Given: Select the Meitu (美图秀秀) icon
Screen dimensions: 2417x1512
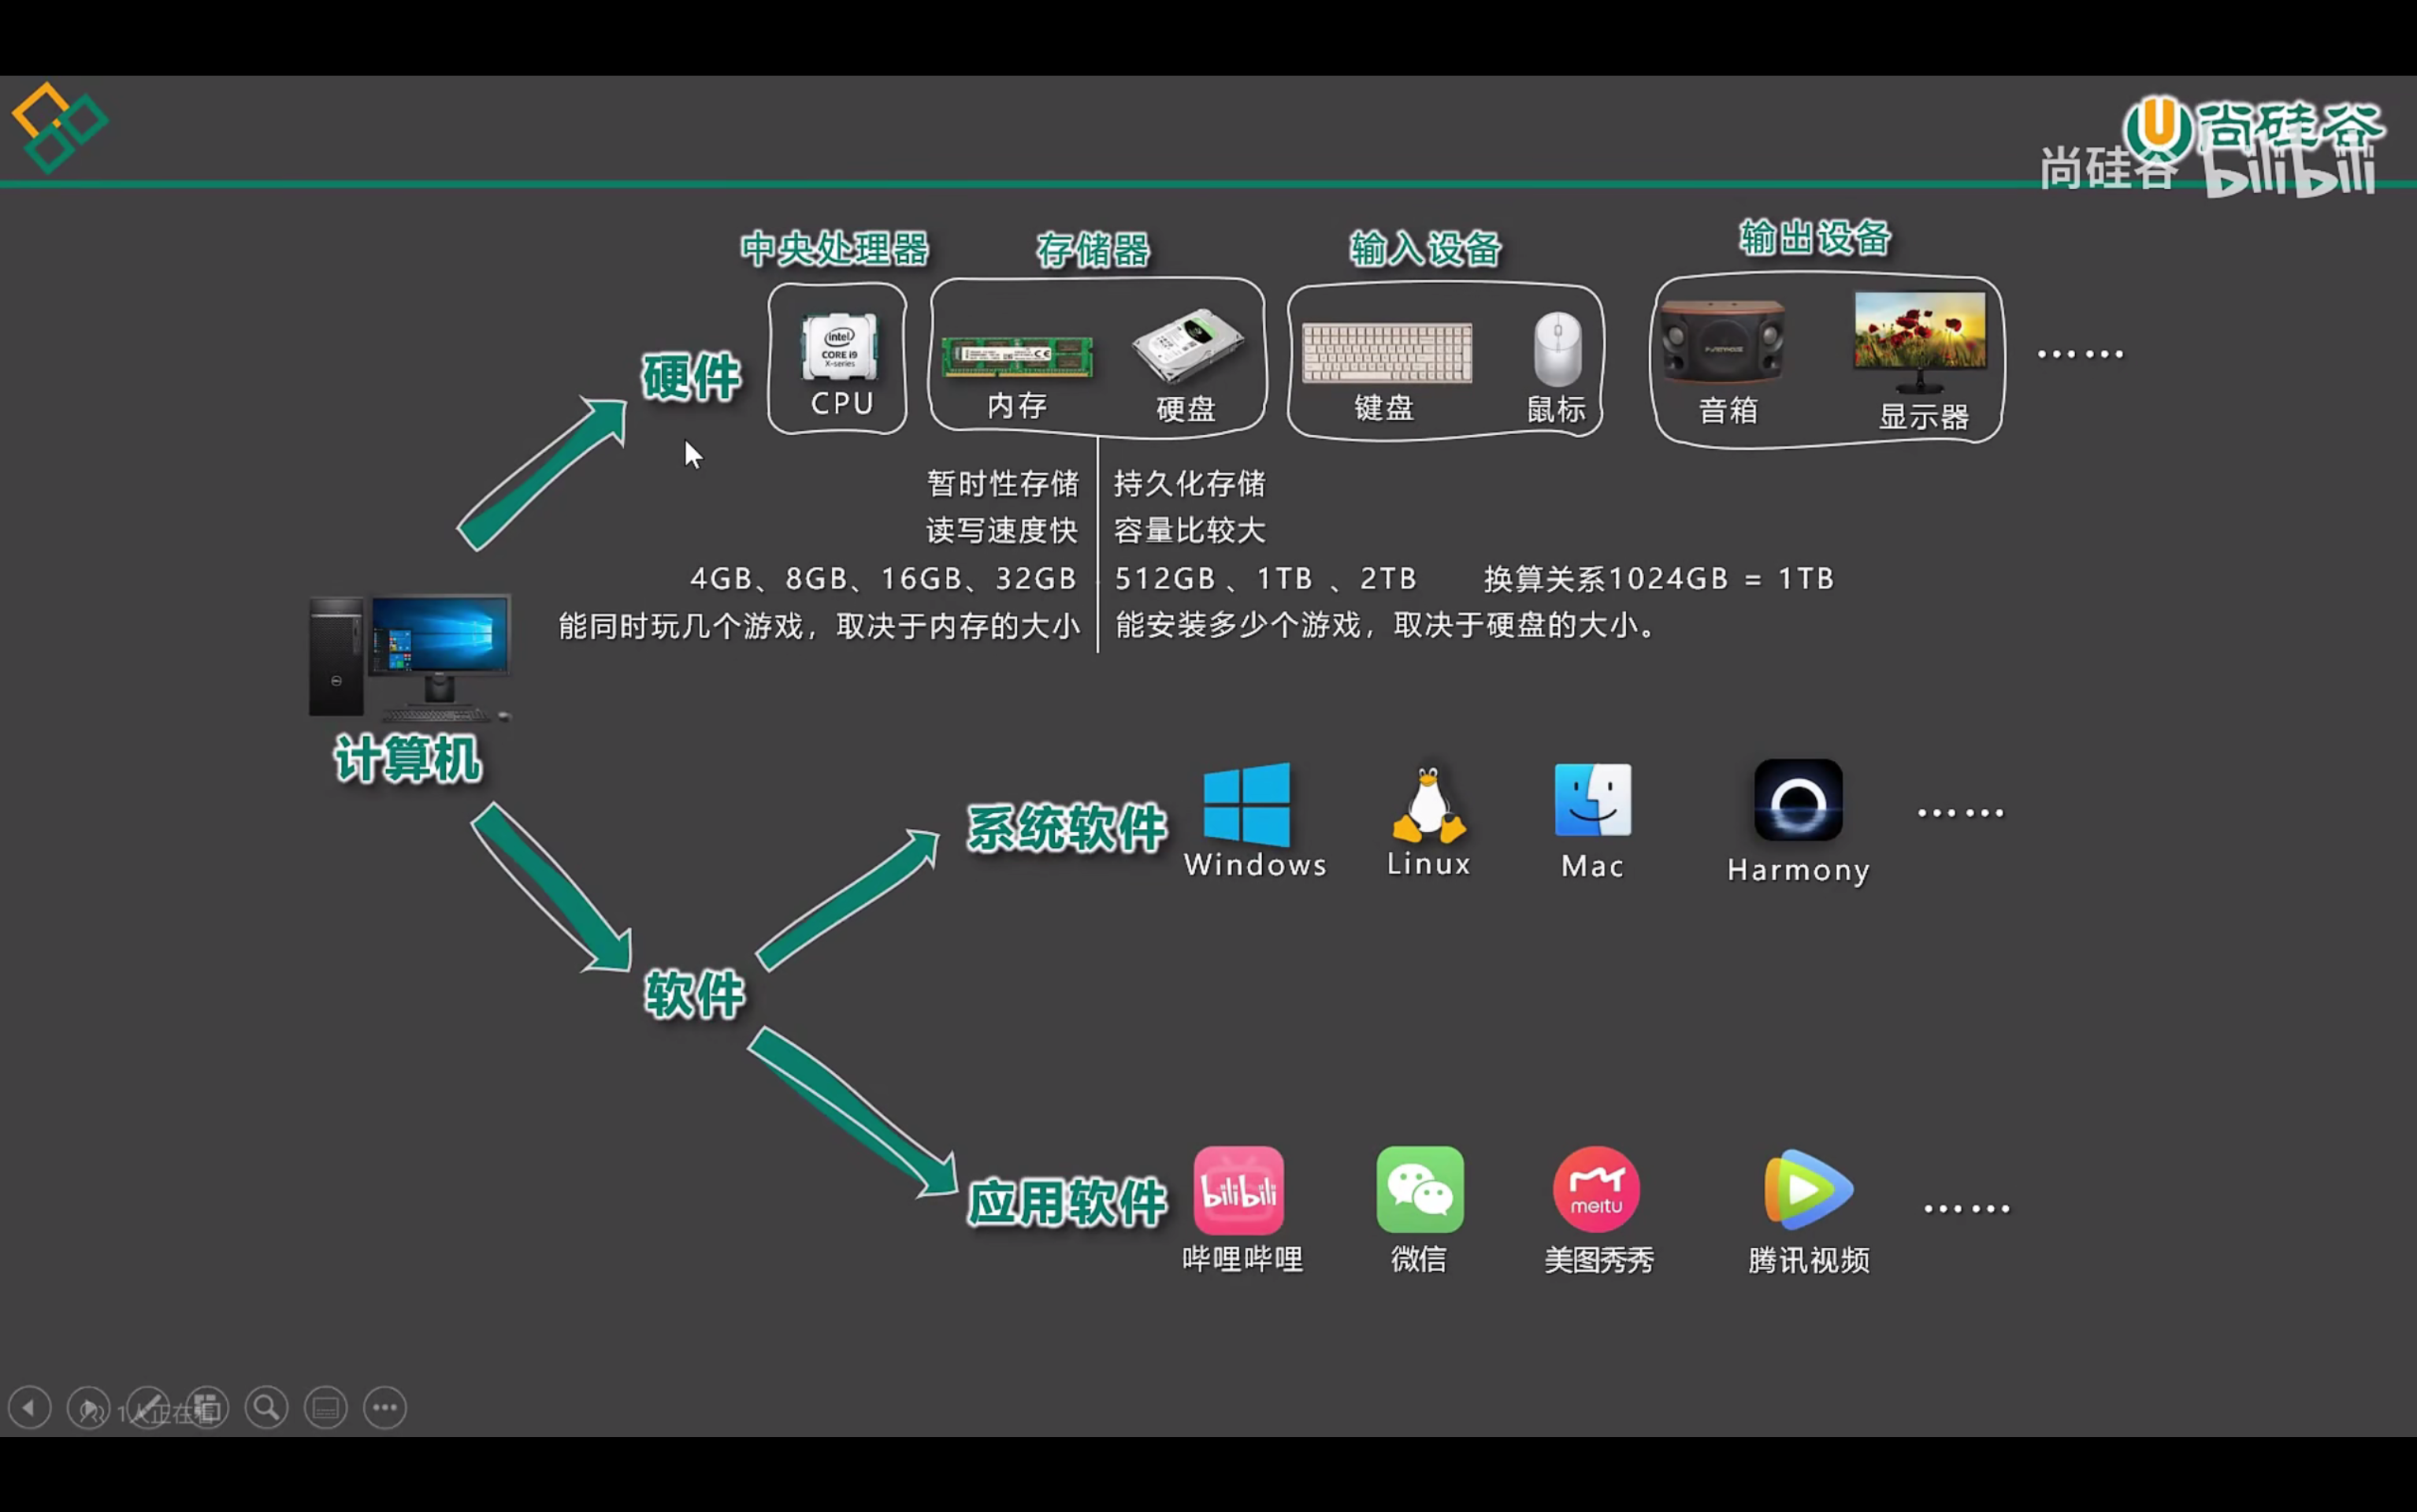Looking at the screenshot, I should coord(1595,1190).
